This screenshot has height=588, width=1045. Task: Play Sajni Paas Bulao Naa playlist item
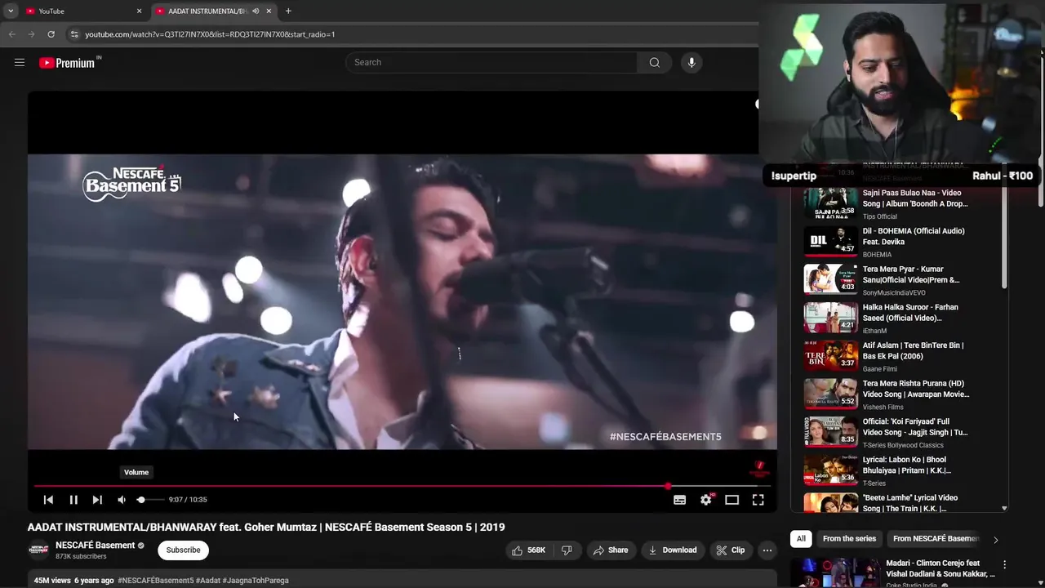(x=896, y=203)
